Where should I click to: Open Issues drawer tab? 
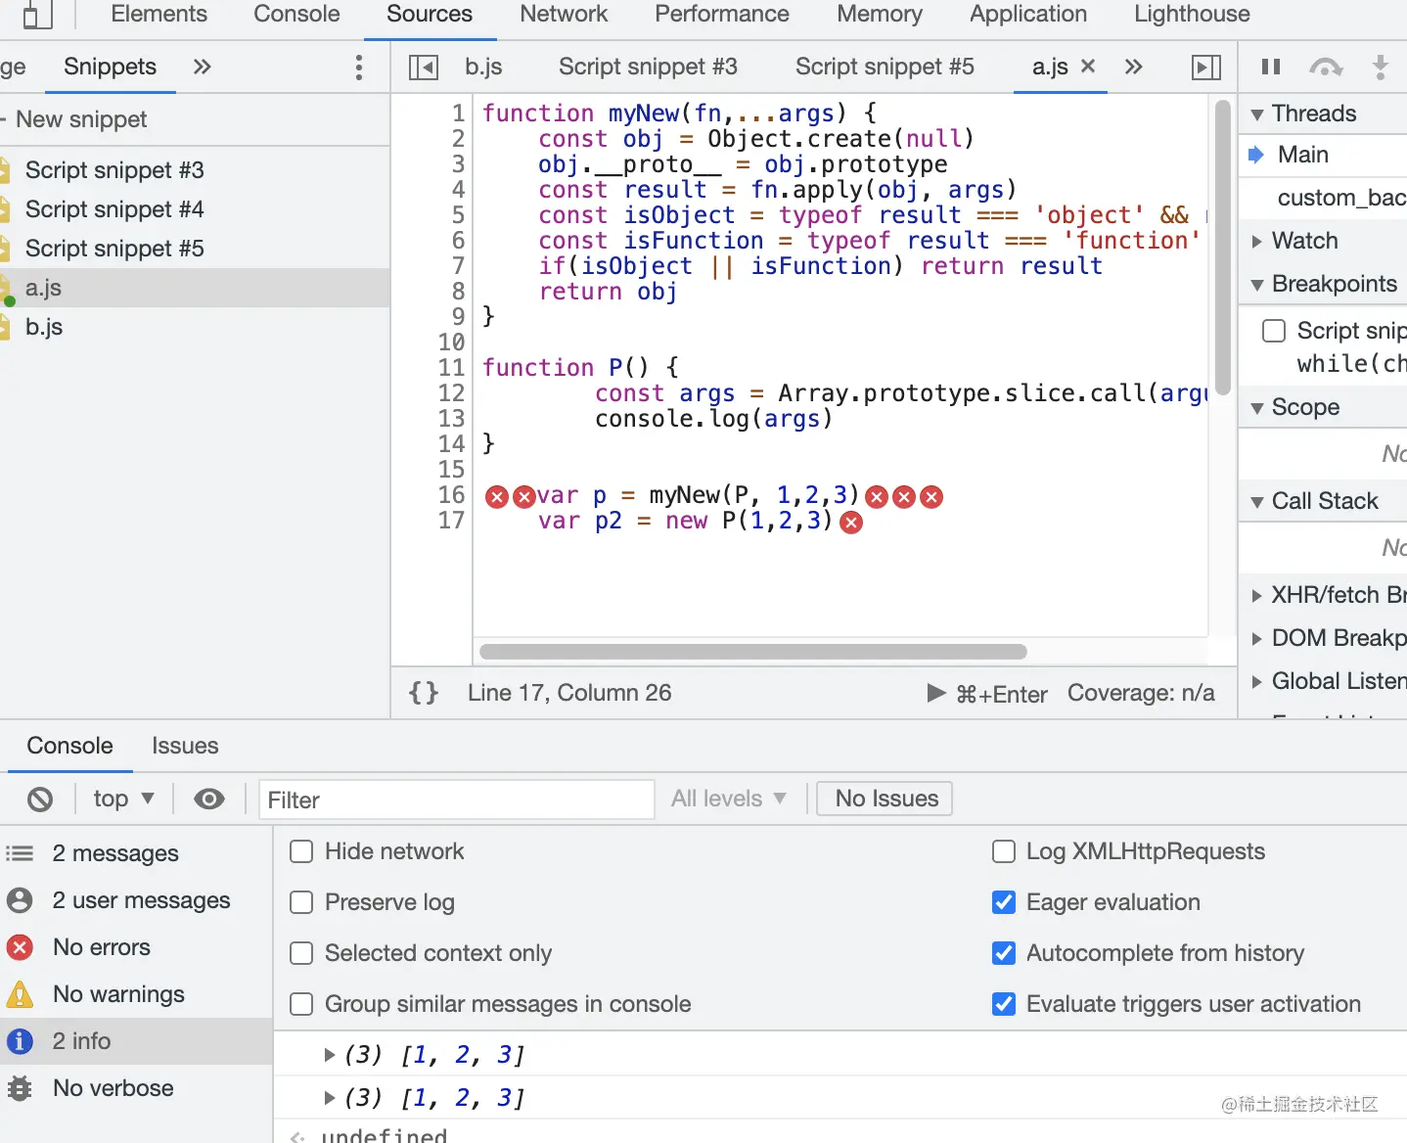point(185,746)
